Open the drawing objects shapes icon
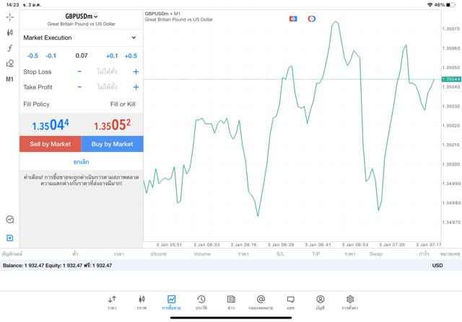462x322 pixels. coord(9,63)
